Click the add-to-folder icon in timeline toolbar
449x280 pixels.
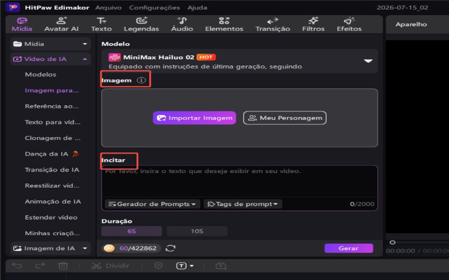pyautogui.click(x=221, y=266)
